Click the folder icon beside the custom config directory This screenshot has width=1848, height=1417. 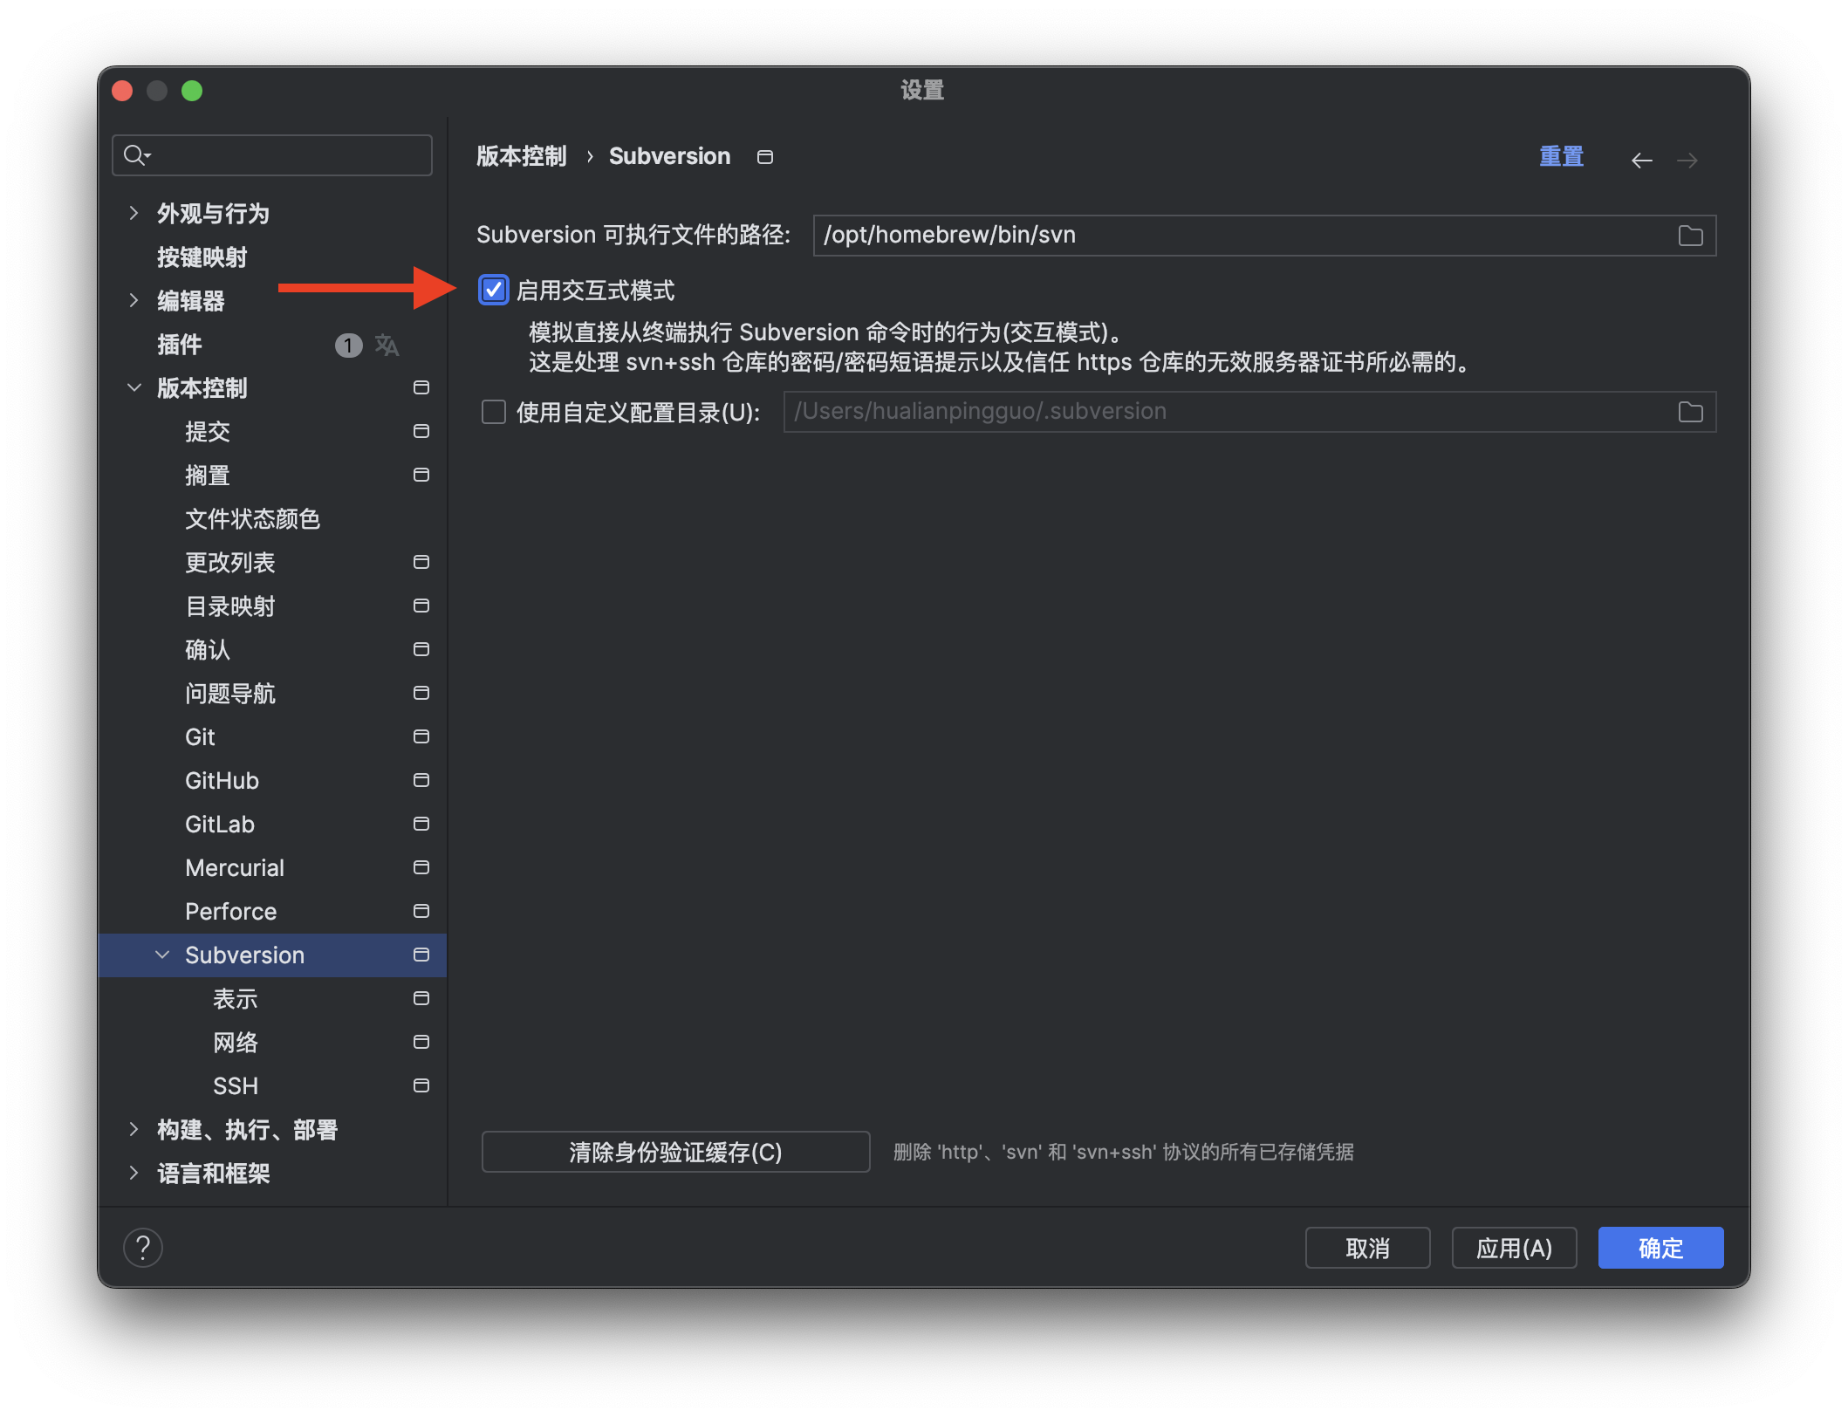click(x=1691, y=411)
